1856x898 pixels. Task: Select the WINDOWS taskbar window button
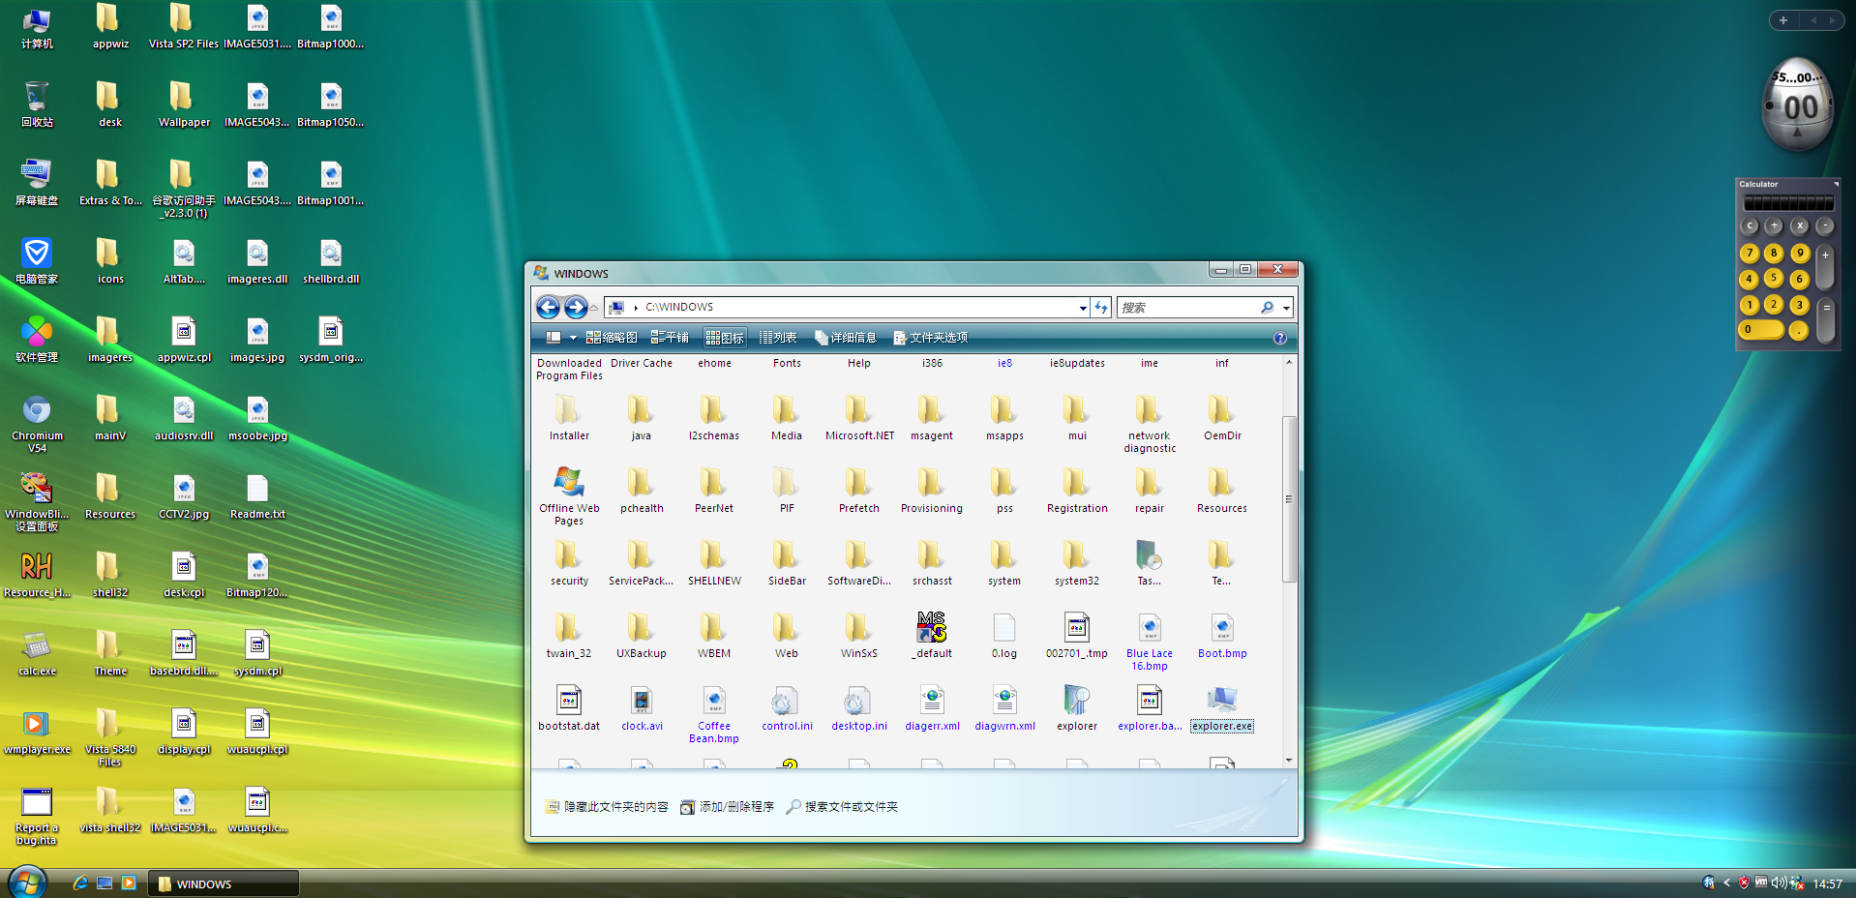click(223, 883)
